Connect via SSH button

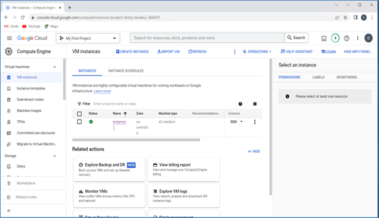pyautogui.click(x=234, y=122)
